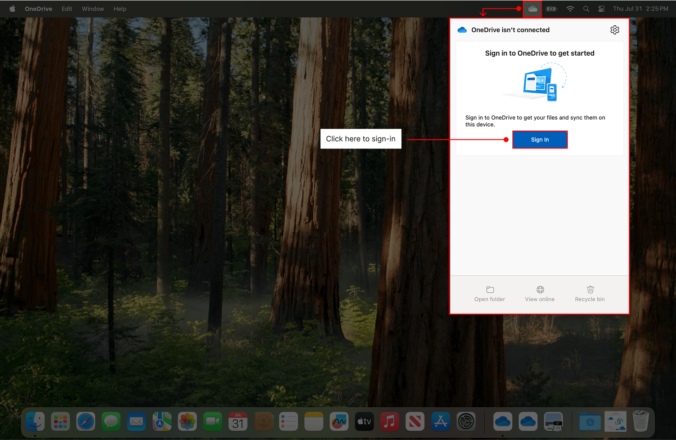Click View online globe icon

pyautogui.click(x=540, y=290)
